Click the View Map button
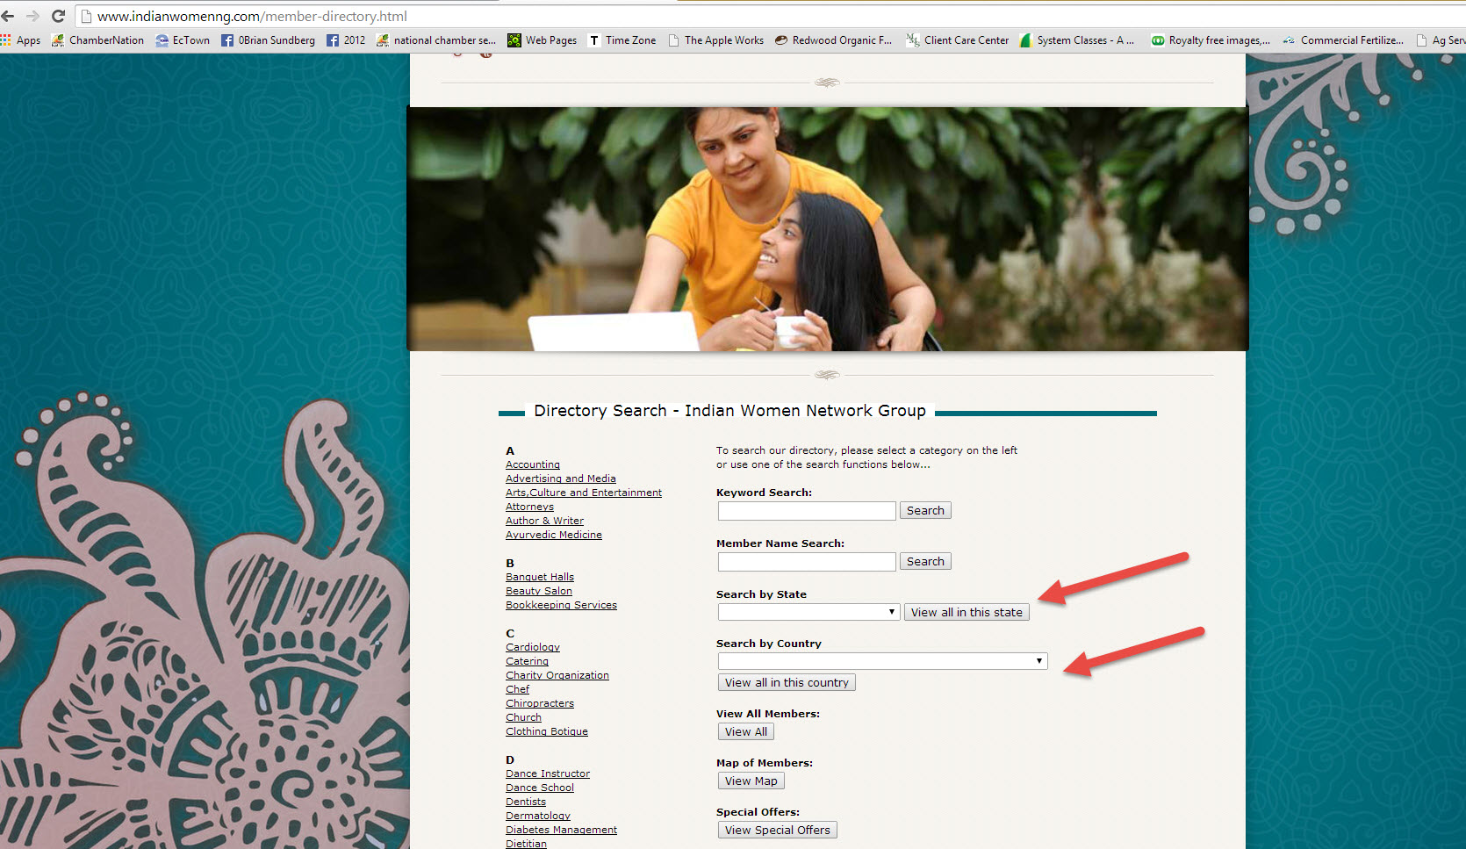Image resolution: width=1466 pixels, height=849 pixels. pyautogui.click(x=751, y=781)
